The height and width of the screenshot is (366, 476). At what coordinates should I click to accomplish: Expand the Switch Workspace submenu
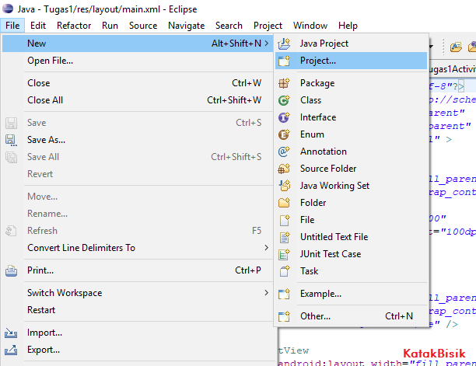(x=266, y=293)
